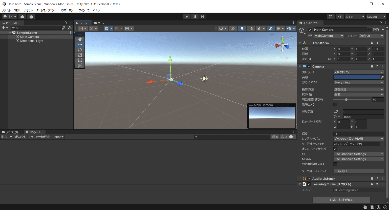This screenshot has width=389, height=210.
Task: Toggle the console 折りたたむ button
Action: pos(20,137)
